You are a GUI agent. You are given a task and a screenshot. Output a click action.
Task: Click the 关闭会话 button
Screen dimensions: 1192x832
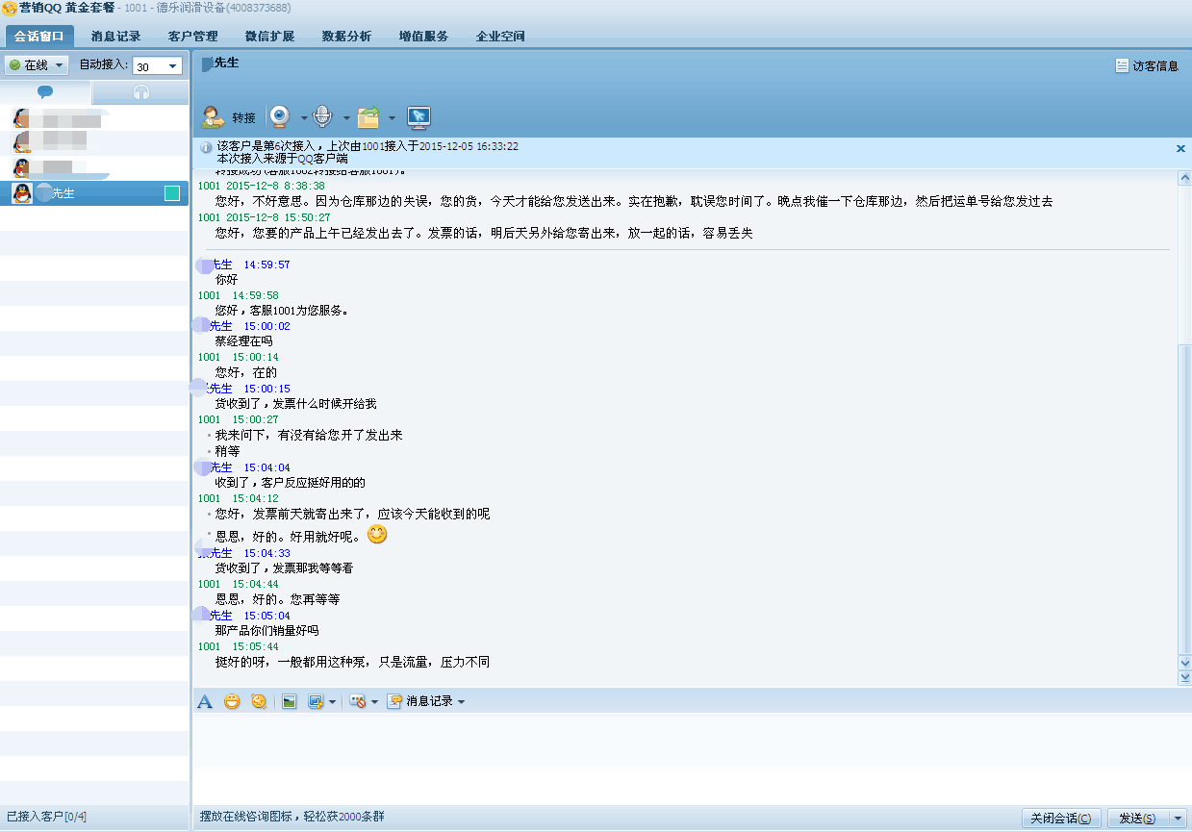click(x=1060, y=819)
